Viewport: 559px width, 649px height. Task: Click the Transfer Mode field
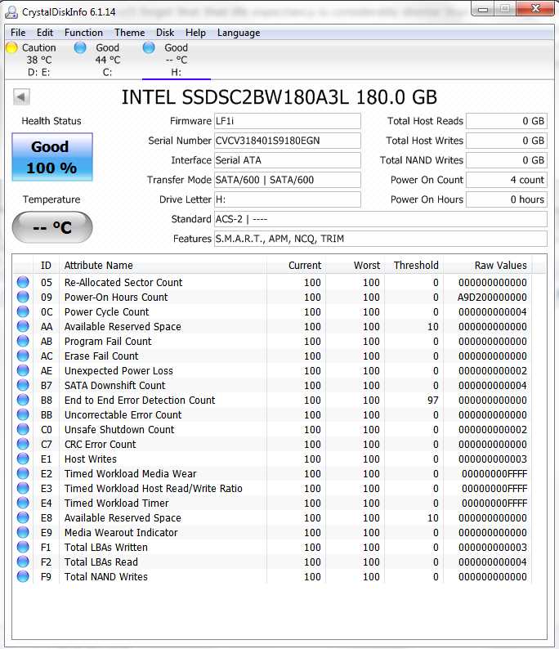coord(287,180)
